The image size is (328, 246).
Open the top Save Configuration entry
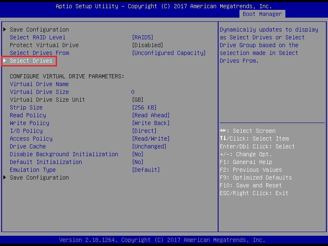(x=39, y=30)
